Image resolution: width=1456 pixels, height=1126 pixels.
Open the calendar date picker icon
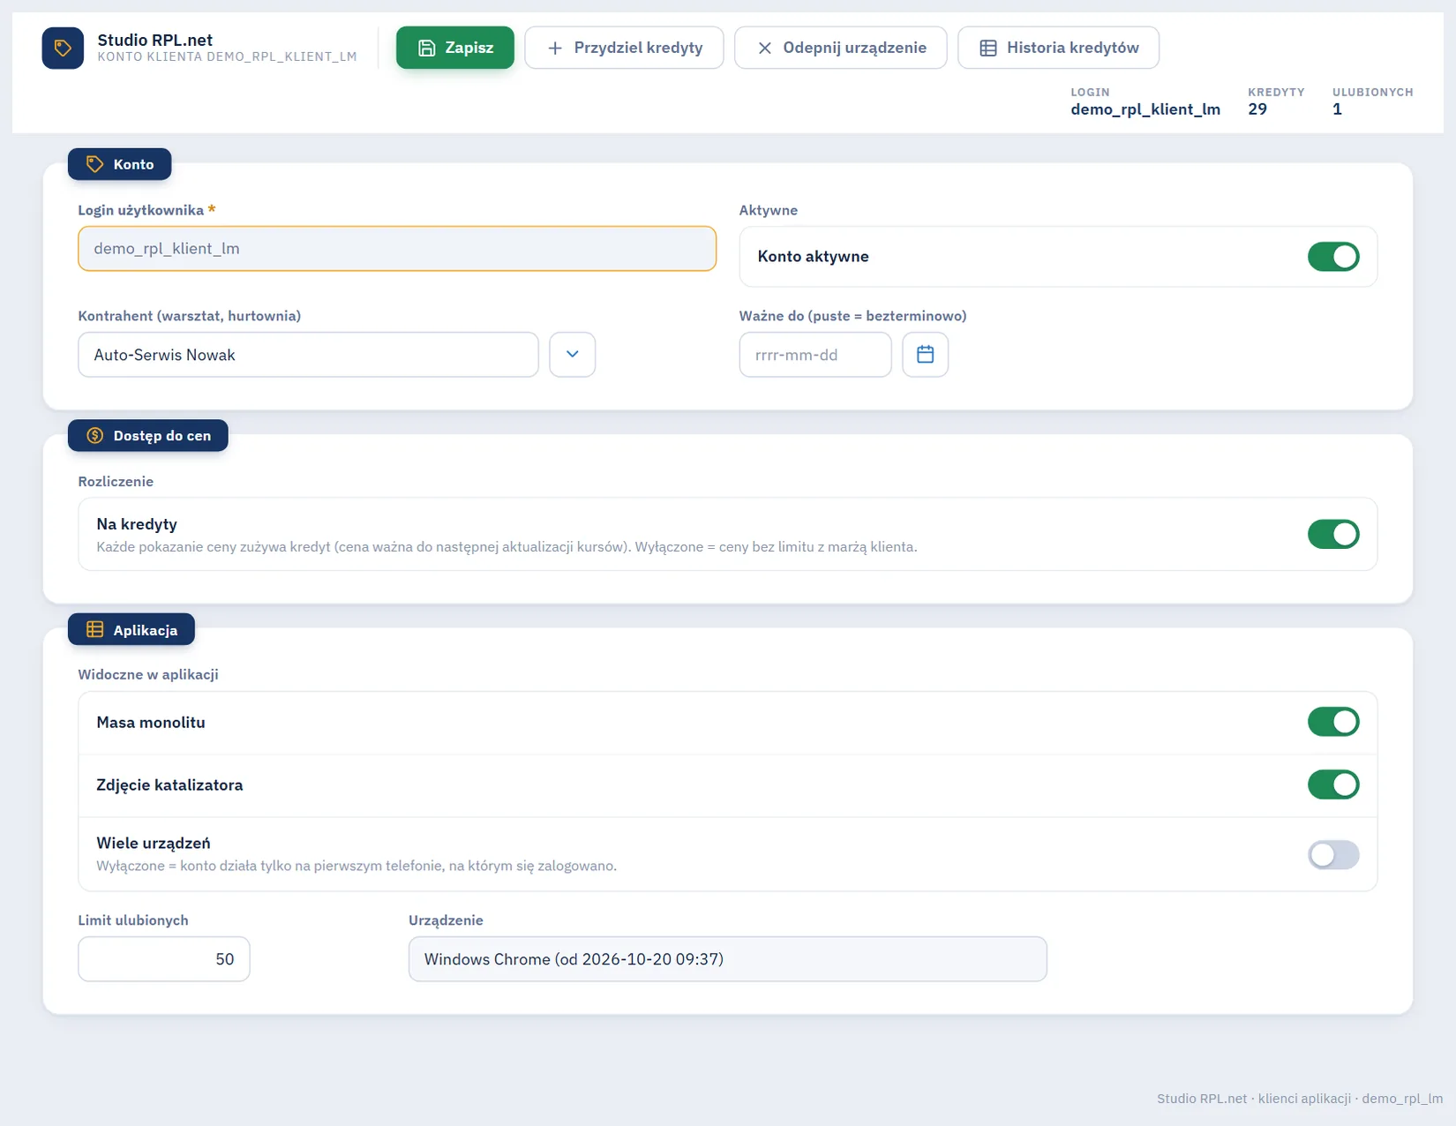925,355
